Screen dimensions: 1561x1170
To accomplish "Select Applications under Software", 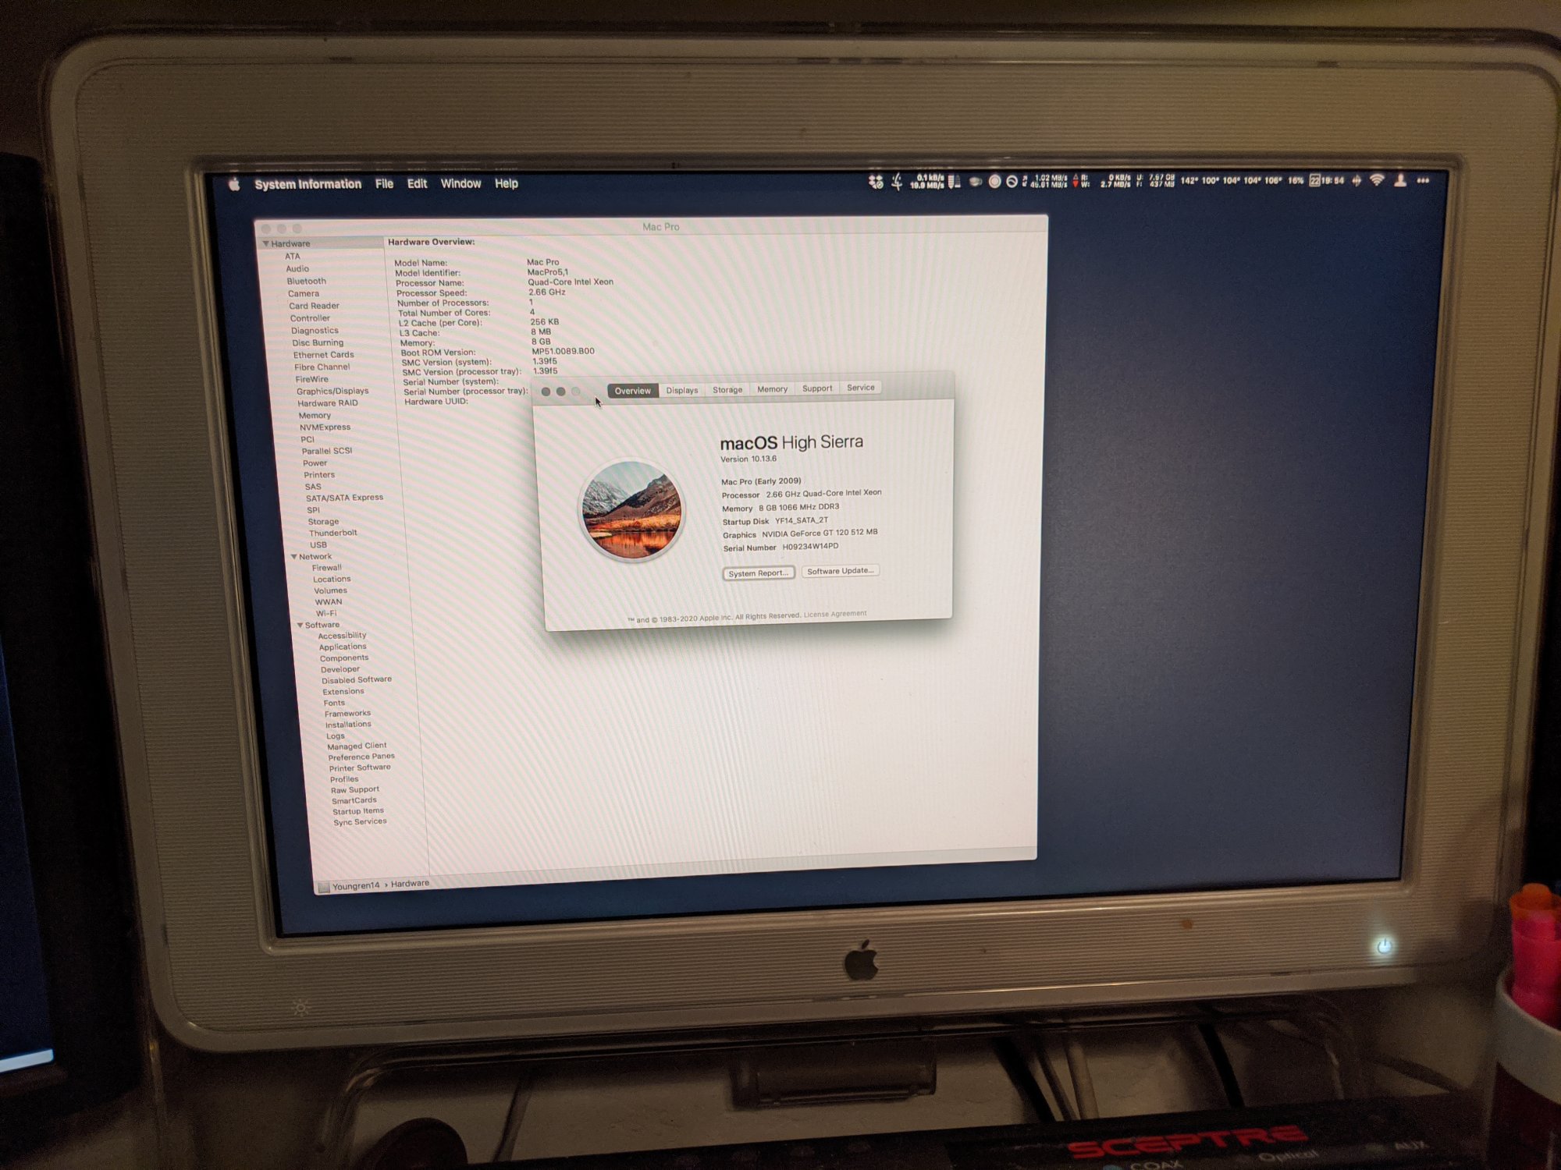I will click(x=343, y=647).
